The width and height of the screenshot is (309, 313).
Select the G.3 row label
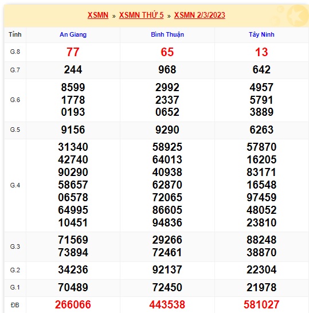tap(15, 247)
